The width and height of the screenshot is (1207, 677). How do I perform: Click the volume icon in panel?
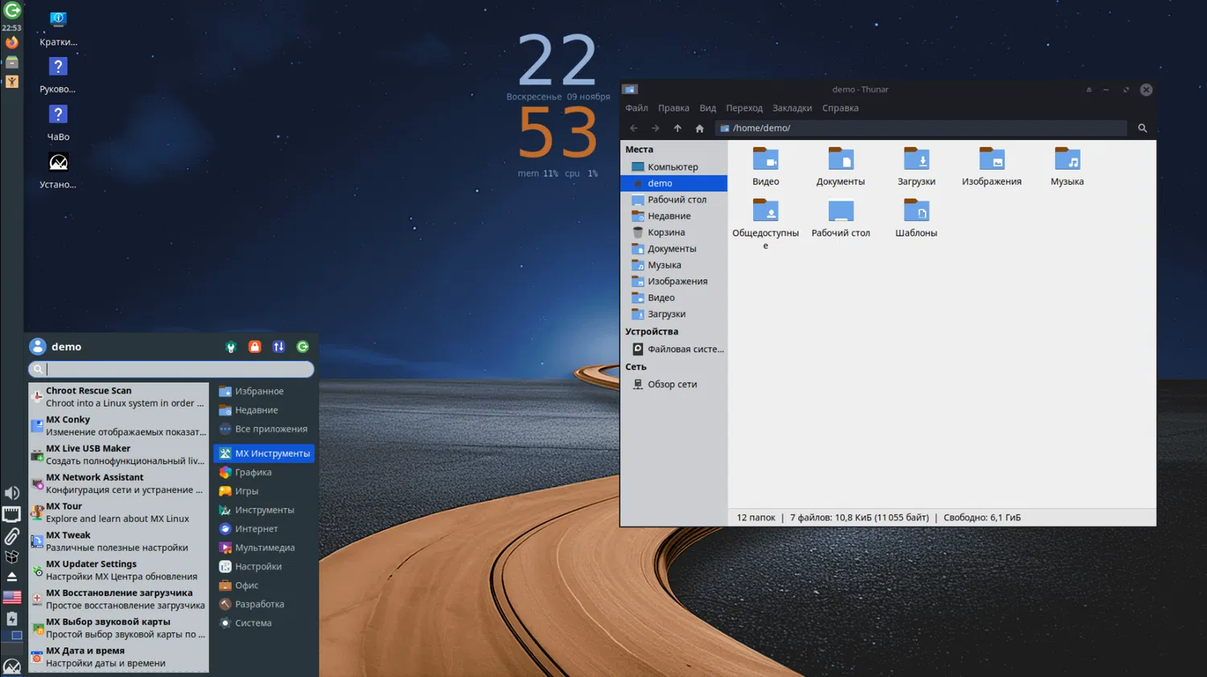(11, 493)
